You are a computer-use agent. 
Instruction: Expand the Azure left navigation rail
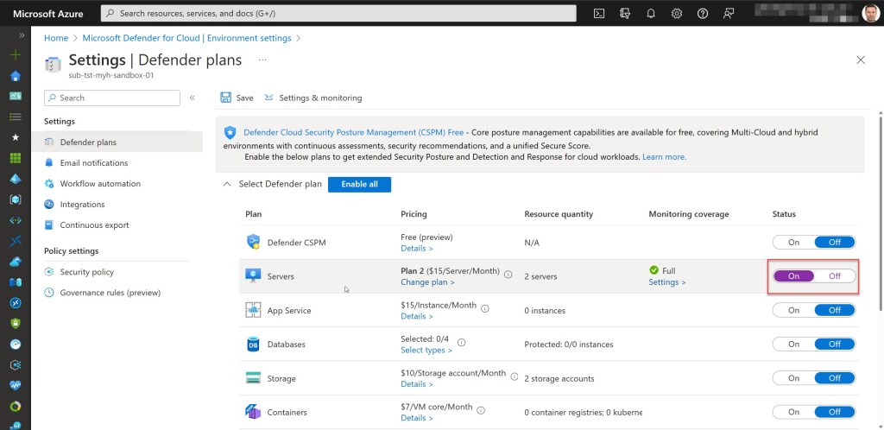pyautogui.click(x=22, y=35)
